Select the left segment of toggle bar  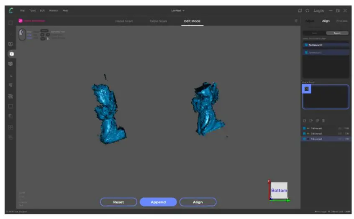pyautogui.click(x=314, y=33)
